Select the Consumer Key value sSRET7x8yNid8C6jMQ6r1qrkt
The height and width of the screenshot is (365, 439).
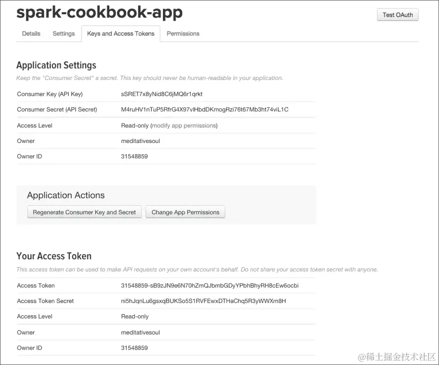pyautogui.click(x=161, y=94)
